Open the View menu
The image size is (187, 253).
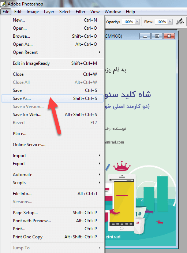click(x=95, y=12)
